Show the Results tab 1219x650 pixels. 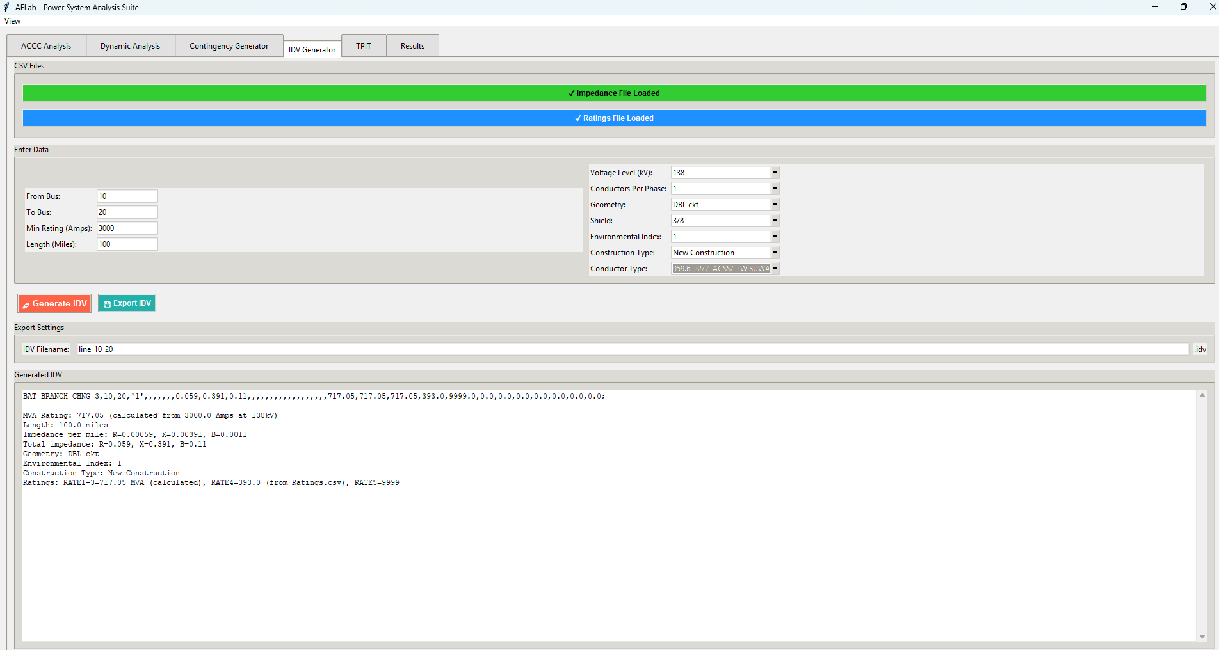point(412,46)
